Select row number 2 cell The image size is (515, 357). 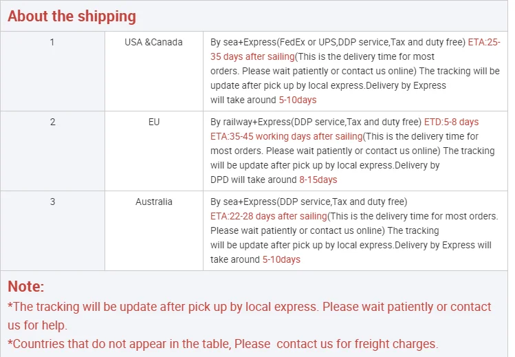(x=52, y=122)
